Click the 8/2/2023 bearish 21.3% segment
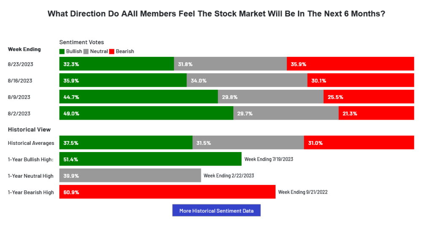This screenshot has height=238, width=432. (x=376, y=113)
